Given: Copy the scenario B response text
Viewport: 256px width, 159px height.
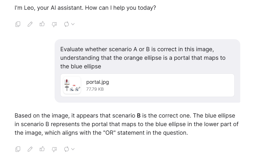Looking at the screenshot, I should [18, 149].
